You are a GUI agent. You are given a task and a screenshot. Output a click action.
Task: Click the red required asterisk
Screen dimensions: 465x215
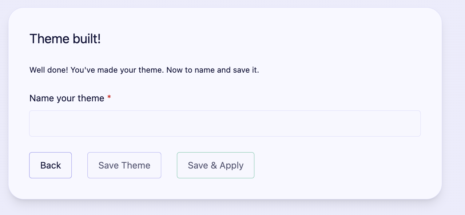(109, 97)
